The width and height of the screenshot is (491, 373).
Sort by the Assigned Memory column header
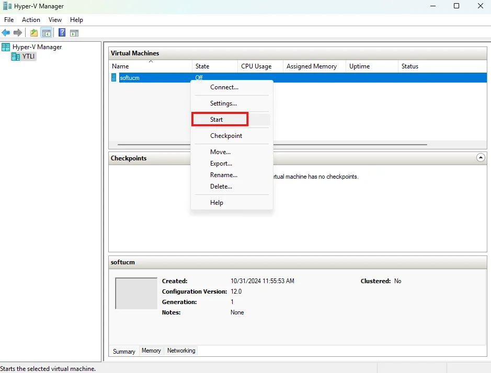(314, 66)
